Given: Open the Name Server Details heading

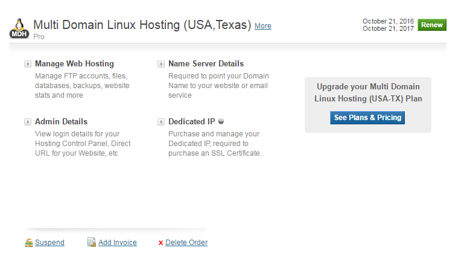Looking at the screenshot, I should (206, 63).
